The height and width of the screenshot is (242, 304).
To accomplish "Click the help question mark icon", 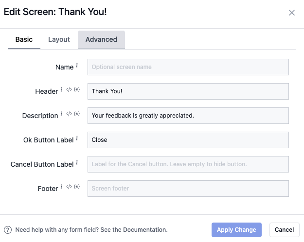I will click(8, 230).
